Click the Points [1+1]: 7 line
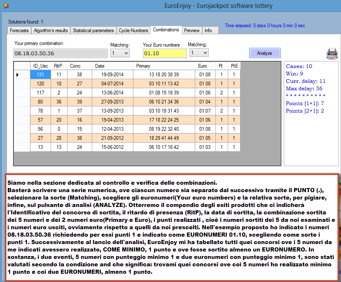 coord(305,103)
